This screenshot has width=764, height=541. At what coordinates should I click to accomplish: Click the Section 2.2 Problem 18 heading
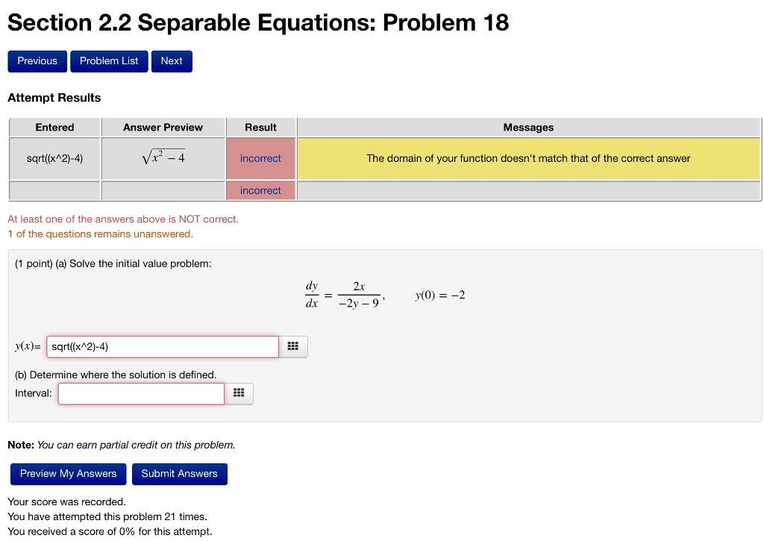[x=257, y=22]
